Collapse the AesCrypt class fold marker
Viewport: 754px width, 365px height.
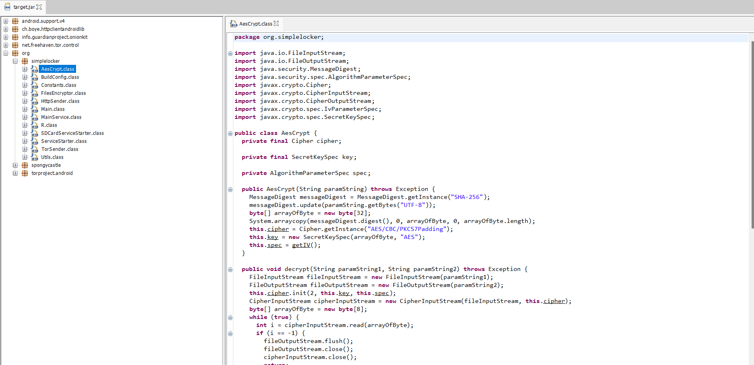pos(231,134)
